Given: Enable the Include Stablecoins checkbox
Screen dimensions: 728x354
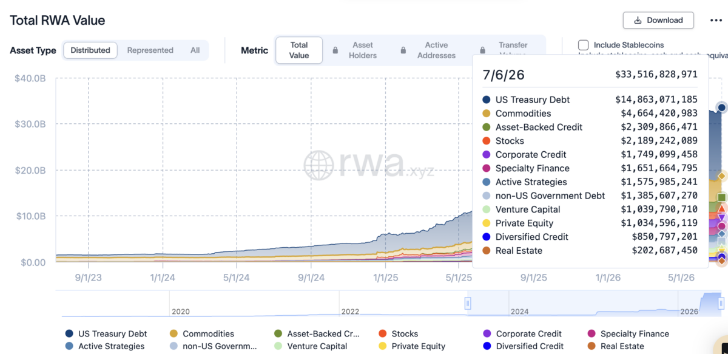Looking at the screenshot, I should tap(583, 45).
